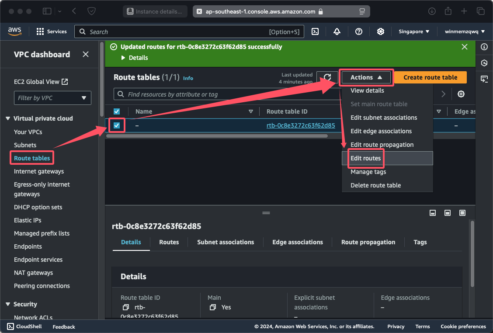This screenshot has width=493, height=333.
Task: Copy the Route table ID value
Action: [126, 307]
